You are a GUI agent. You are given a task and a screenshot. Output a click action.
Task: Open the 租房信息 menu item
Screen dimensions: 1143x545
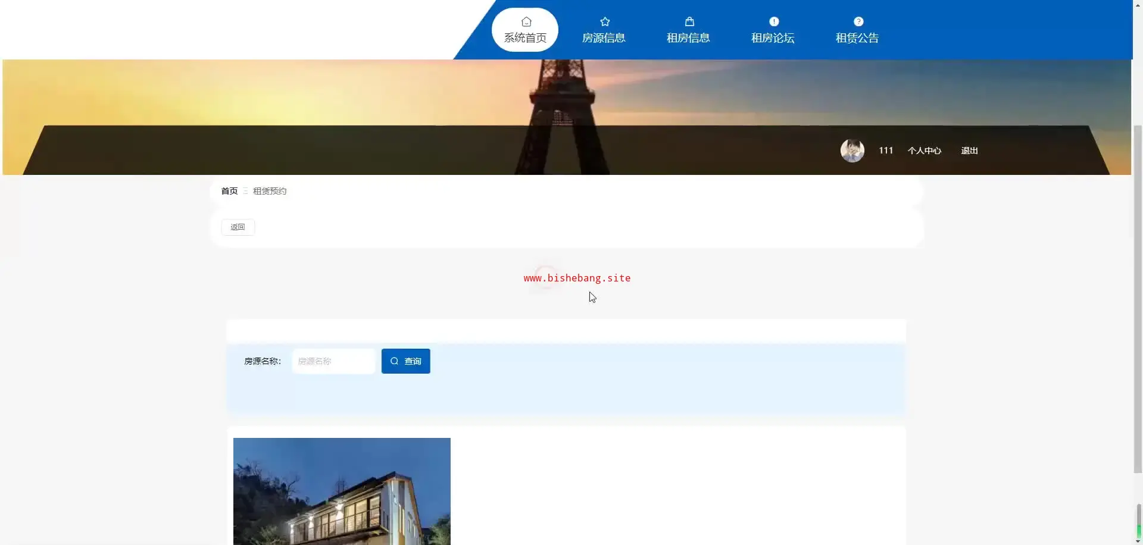point(688,30)
